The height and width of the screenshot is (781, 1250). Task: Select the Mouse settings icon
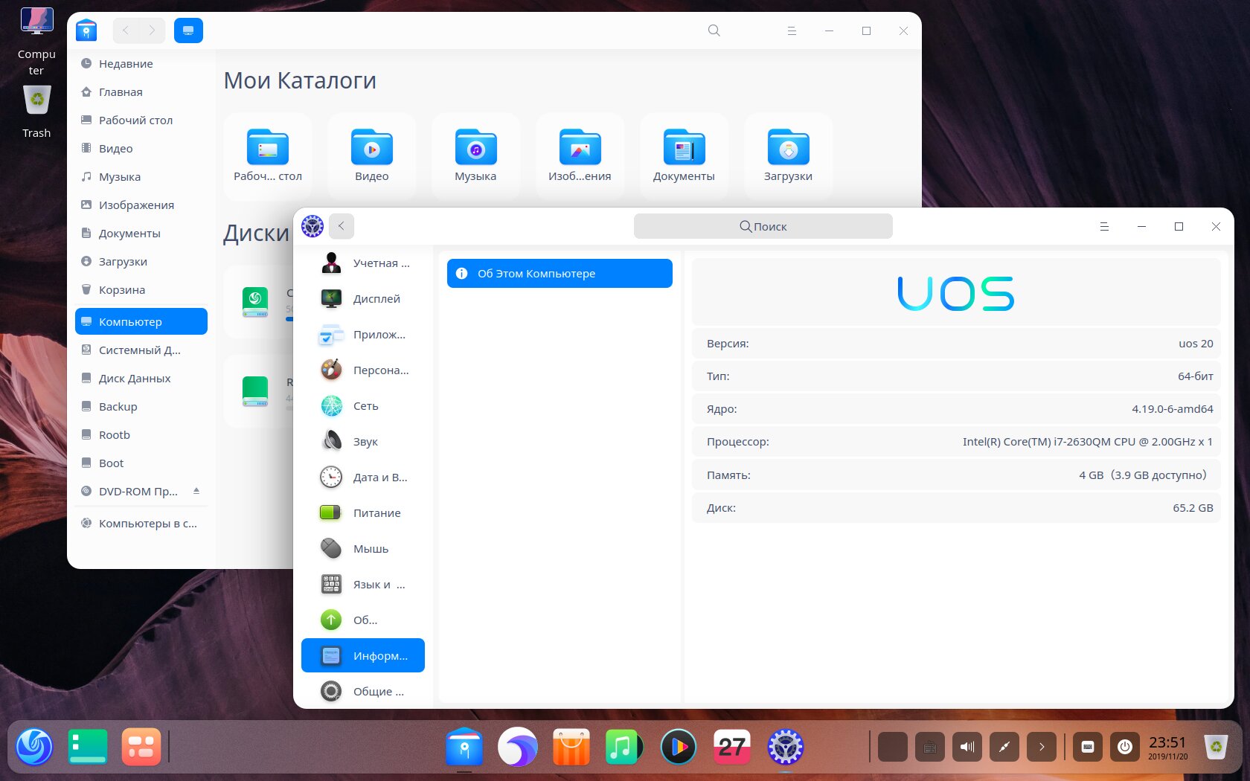331,548
